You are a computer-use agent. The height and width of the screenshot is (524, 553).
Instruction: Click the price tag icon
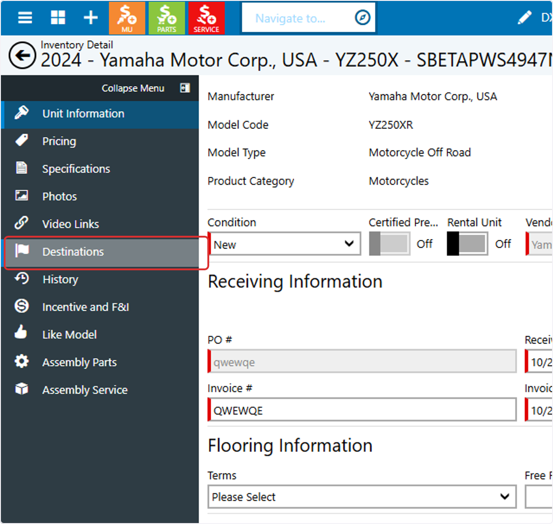tap(22, 140)
